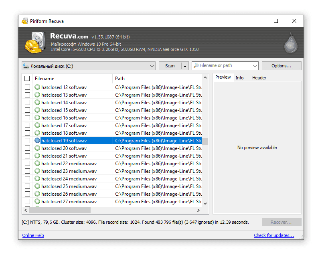Click the vertical scrollbar thumb in file list
This screenshot has height=255, width=328.
205,141
